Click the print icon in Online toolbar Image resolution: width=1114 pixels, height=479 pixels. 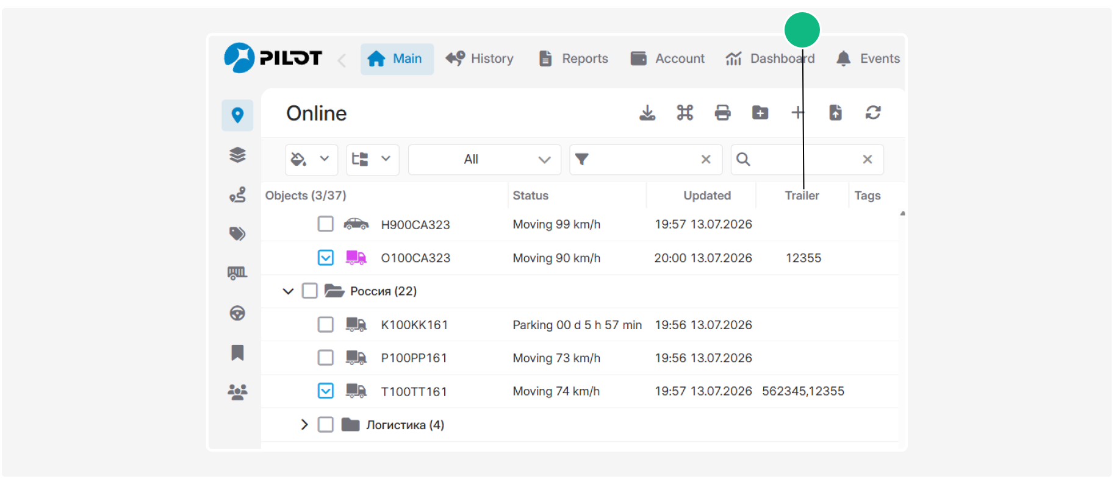click(722, 113)
